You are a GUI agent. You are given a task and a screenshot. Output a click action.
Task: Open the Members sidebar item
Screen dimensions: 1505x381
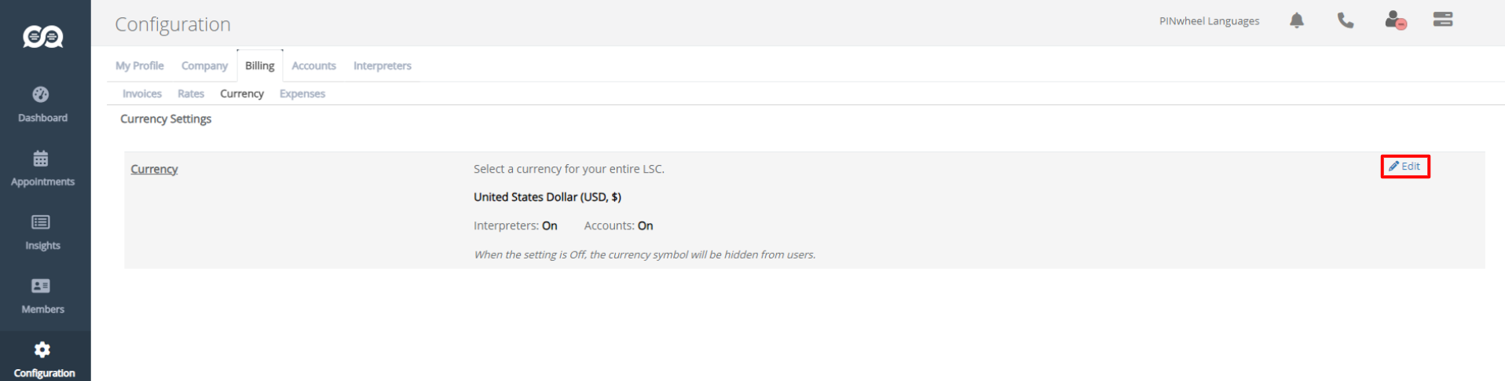coord(42,297)
